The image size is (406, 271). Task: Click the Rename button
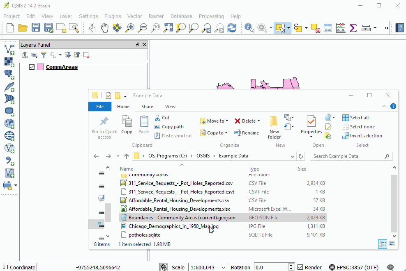tap(247, 133)
